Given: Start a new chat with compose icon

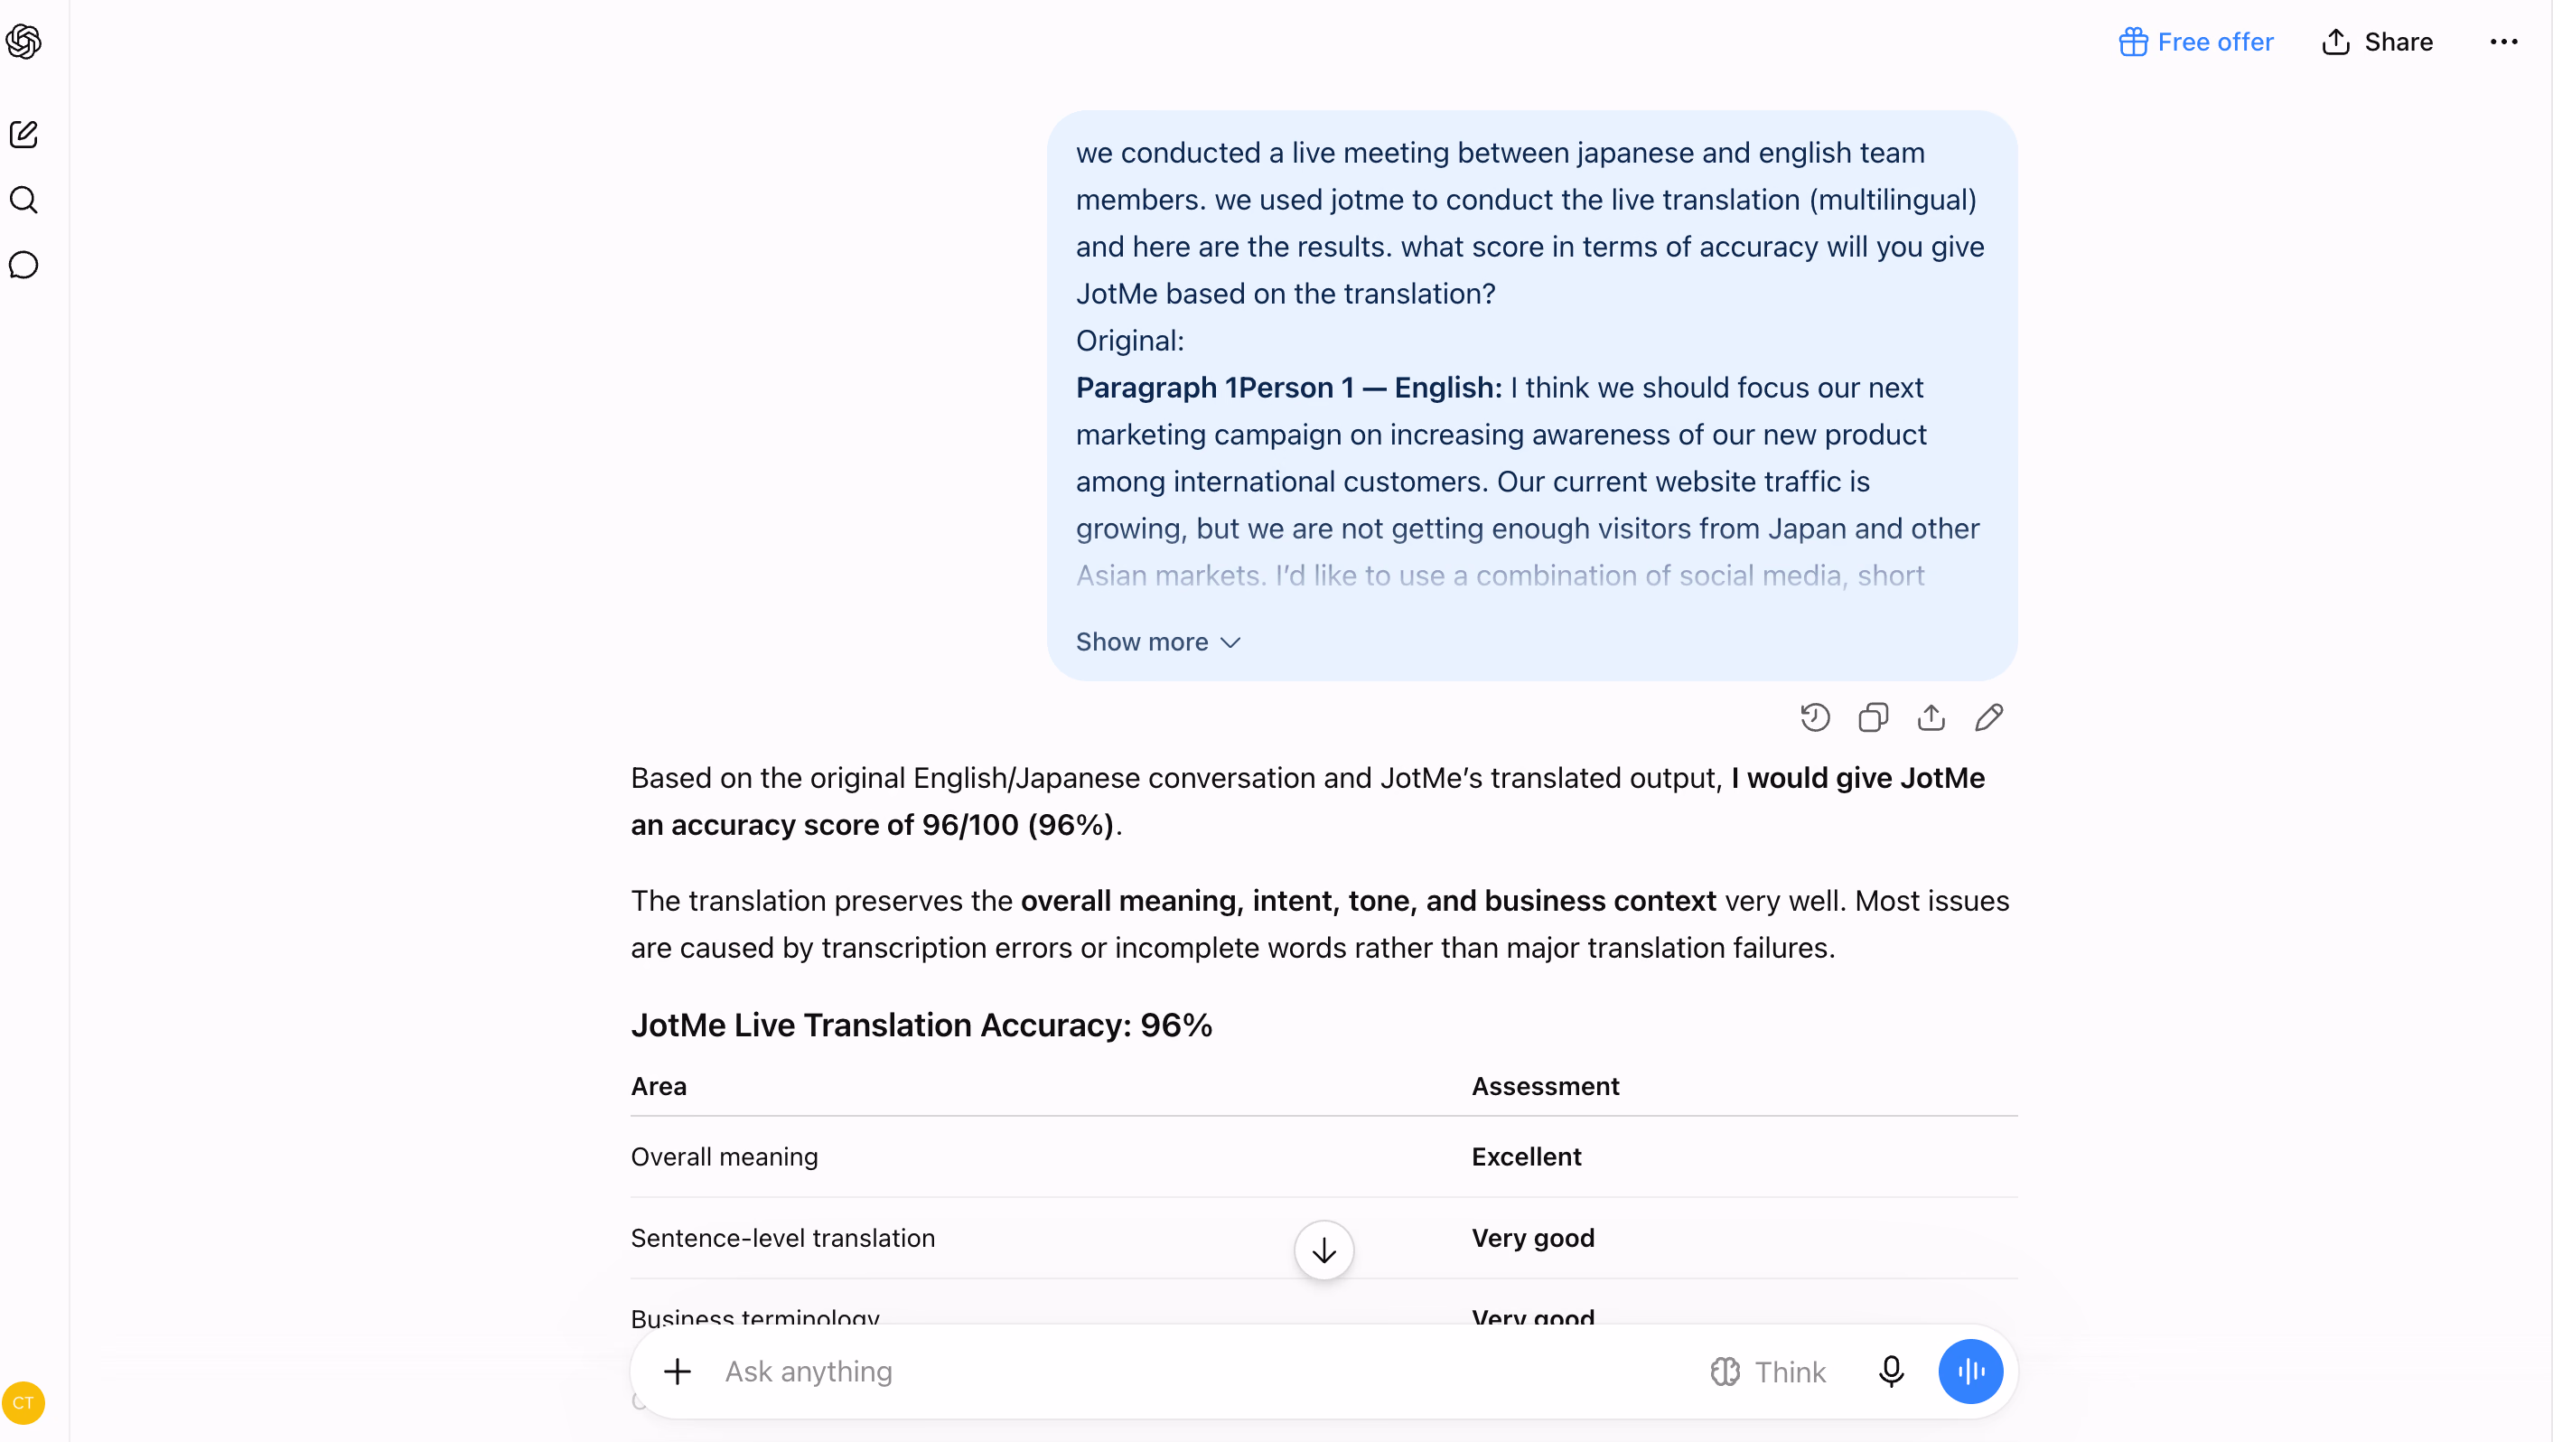Looking at the screenshot, I should [23, 134].
